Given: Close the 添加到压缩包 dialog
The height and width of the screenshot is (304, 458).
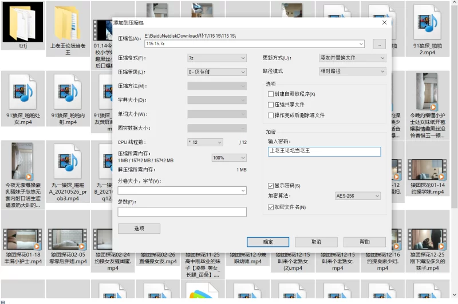Looking at the screenshot, I should tap(384, 22).
